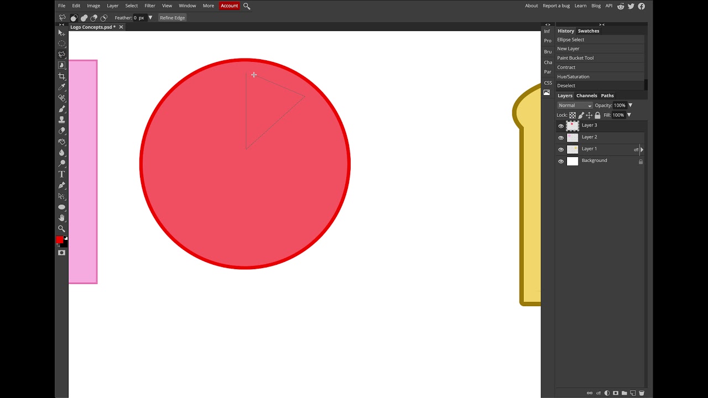Open the Filter menu
708x398 pixels.
tap(150, 6)
